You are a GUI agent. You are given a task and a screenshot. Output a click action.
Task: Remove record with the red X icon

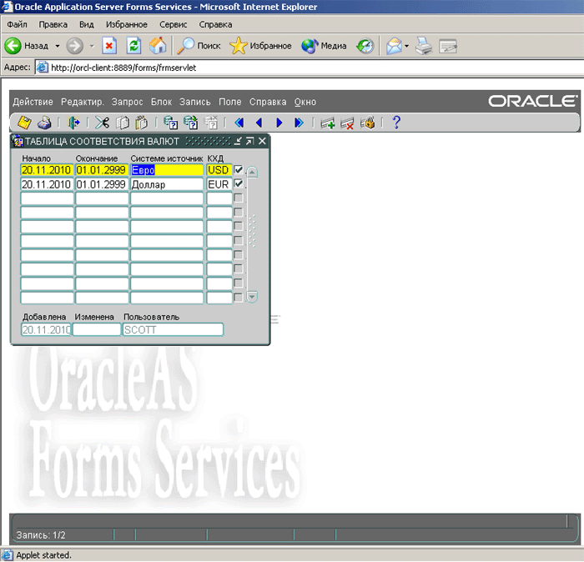[347, 123]
